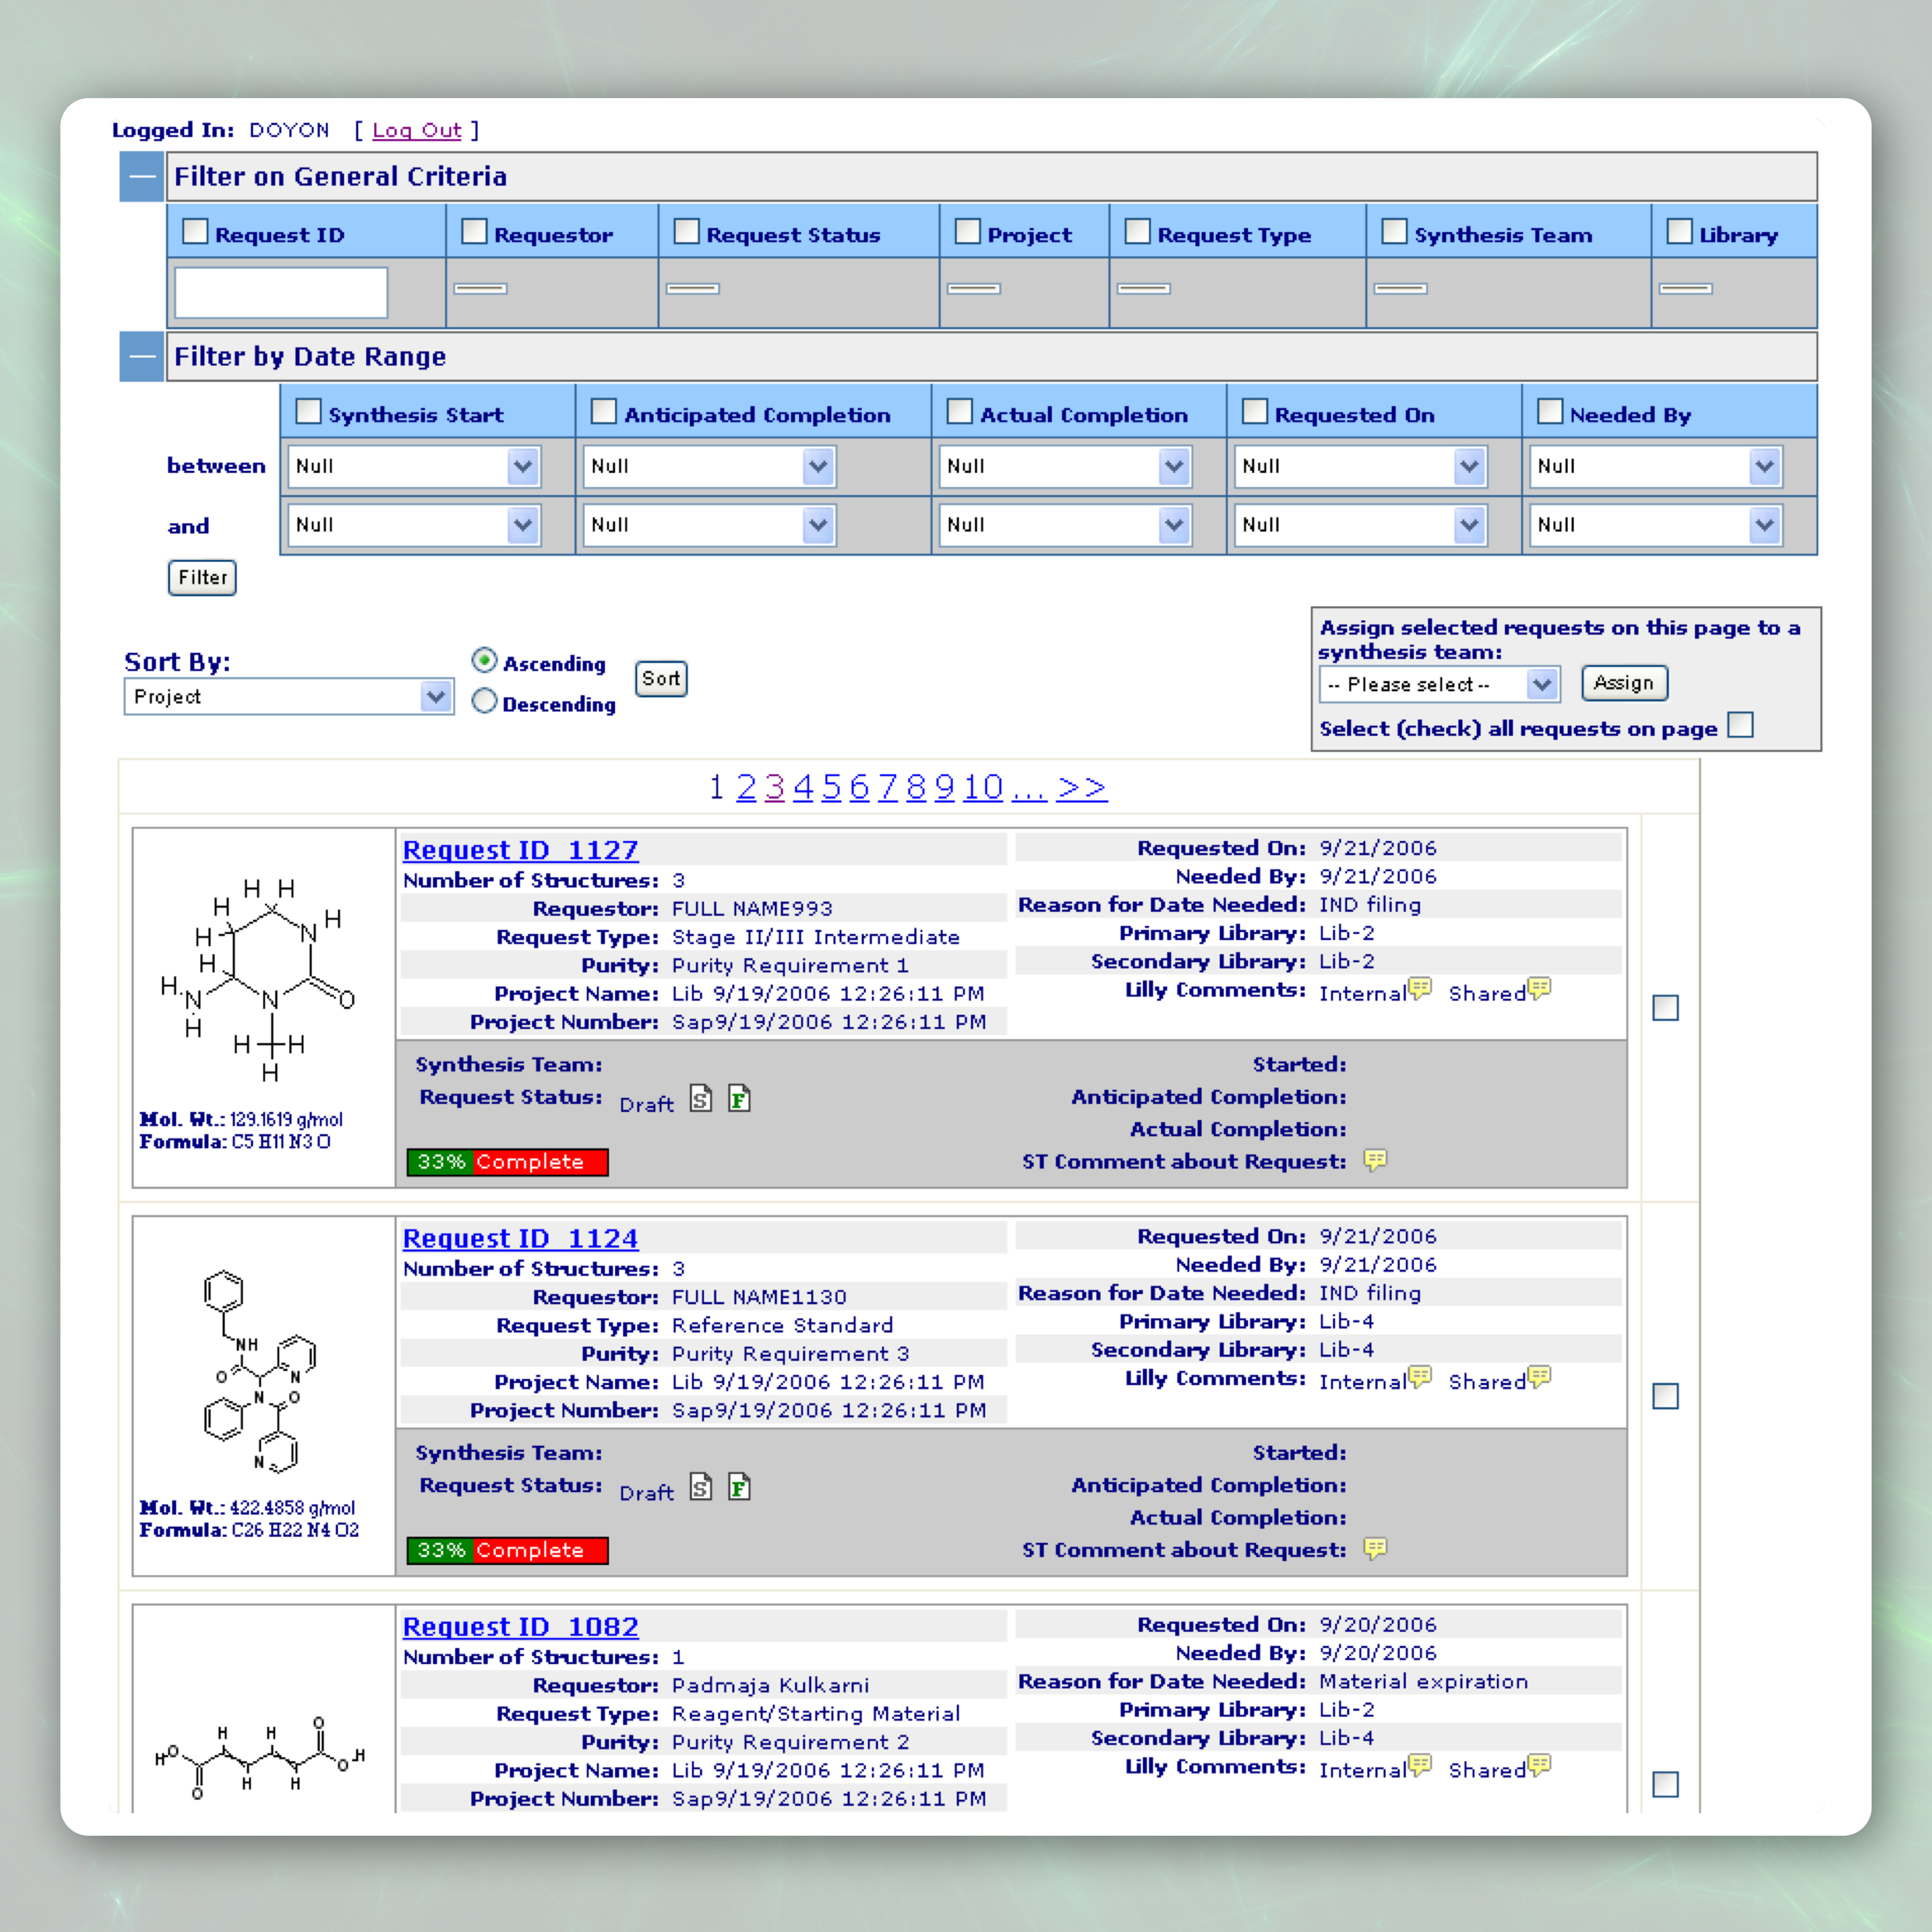The image size is (1932, 1932).
Task: Click the 33% Complete progress bar for 1127
Action: 507,1162
